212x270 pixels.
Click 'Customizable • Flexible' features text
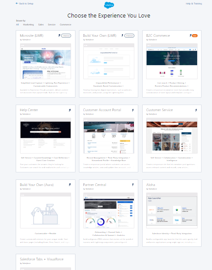tap(45, 234)
